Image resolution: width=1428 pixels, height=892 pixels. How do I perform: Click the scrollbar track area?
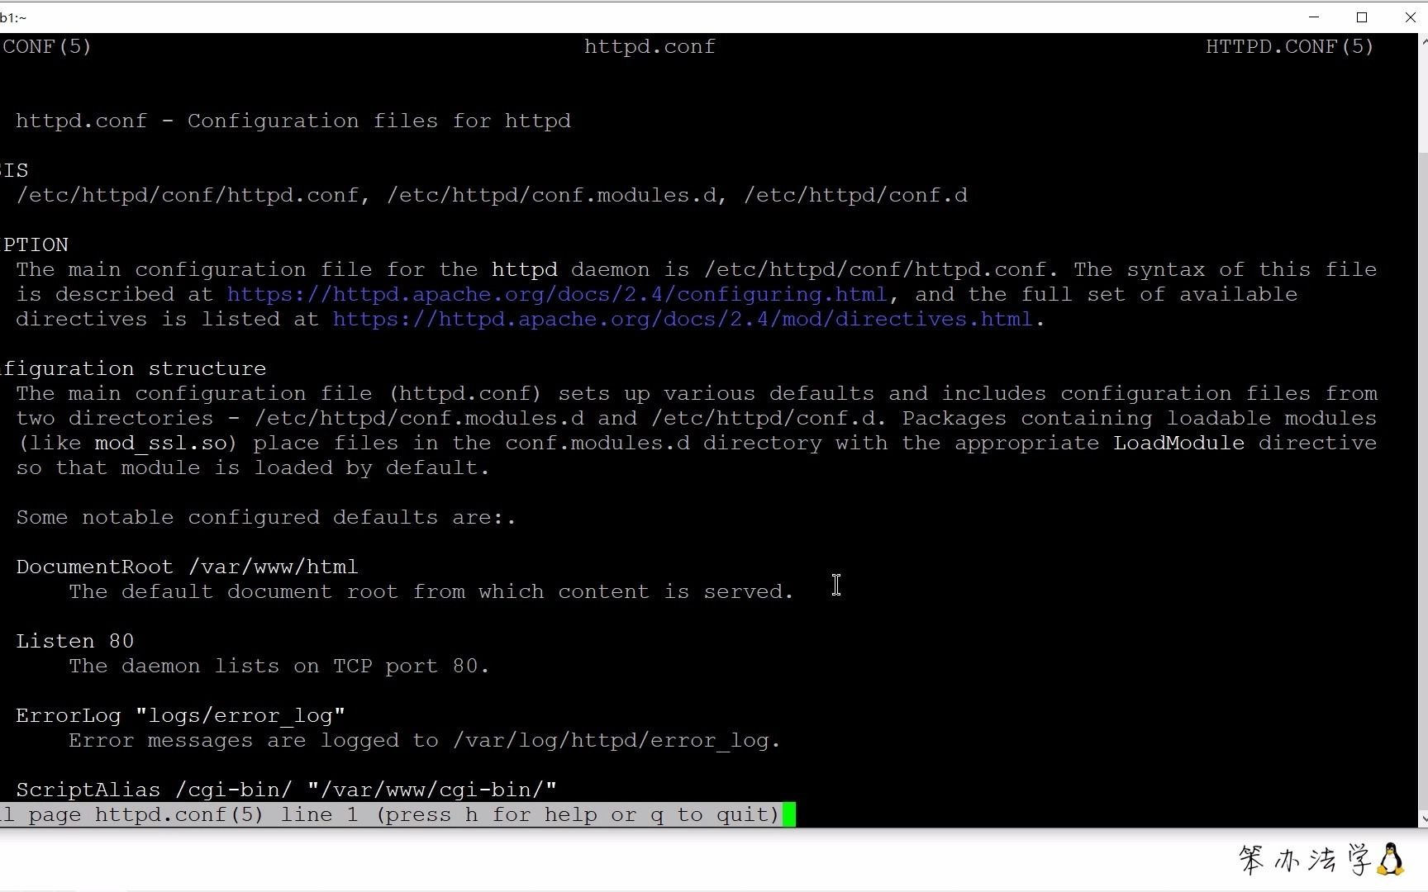point(1423,429)
